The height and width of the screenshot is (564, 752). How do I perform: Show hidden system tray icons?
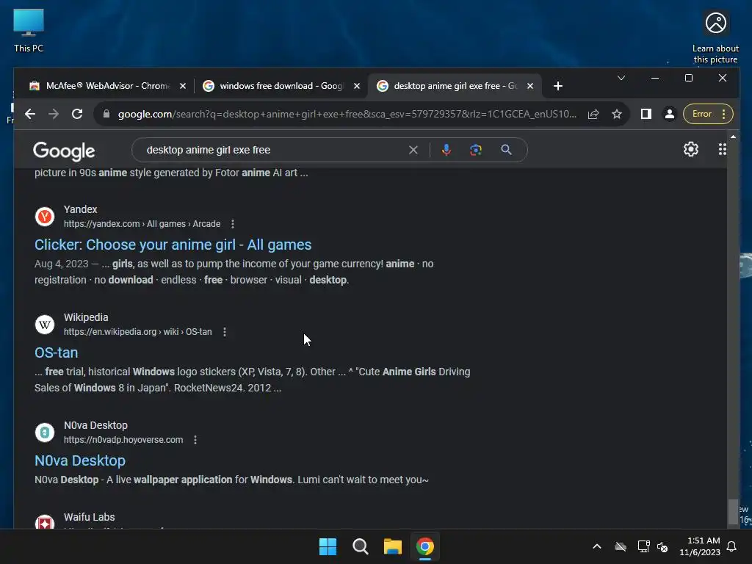(x=597, y=546)
